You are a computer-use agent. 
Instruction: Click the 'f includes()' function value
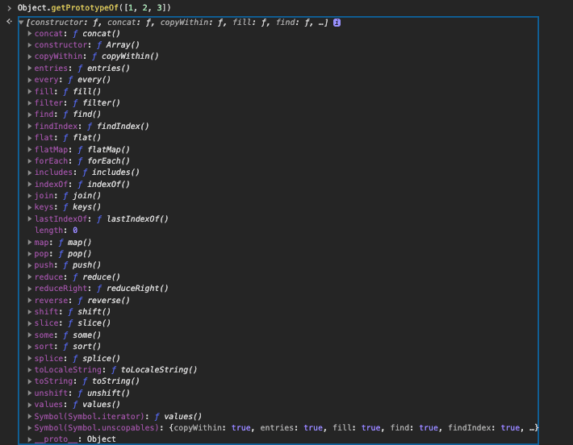pyautogui.click(x=111, y=173)
